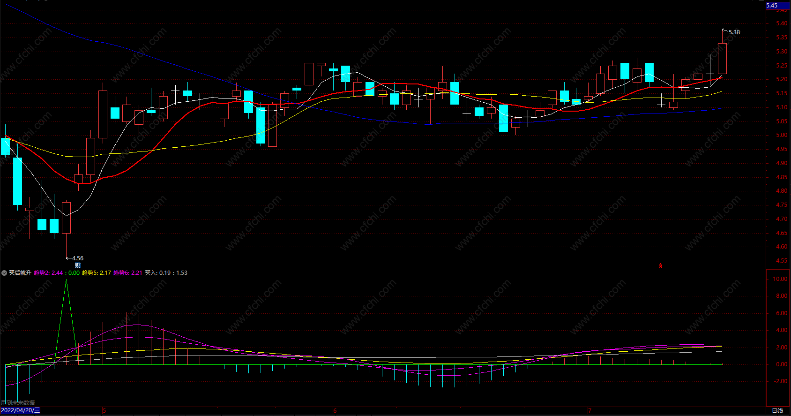Click the 10.00 indicator axis label
The width and height of the screenshot is (791, 416).
tap(780, 279)
